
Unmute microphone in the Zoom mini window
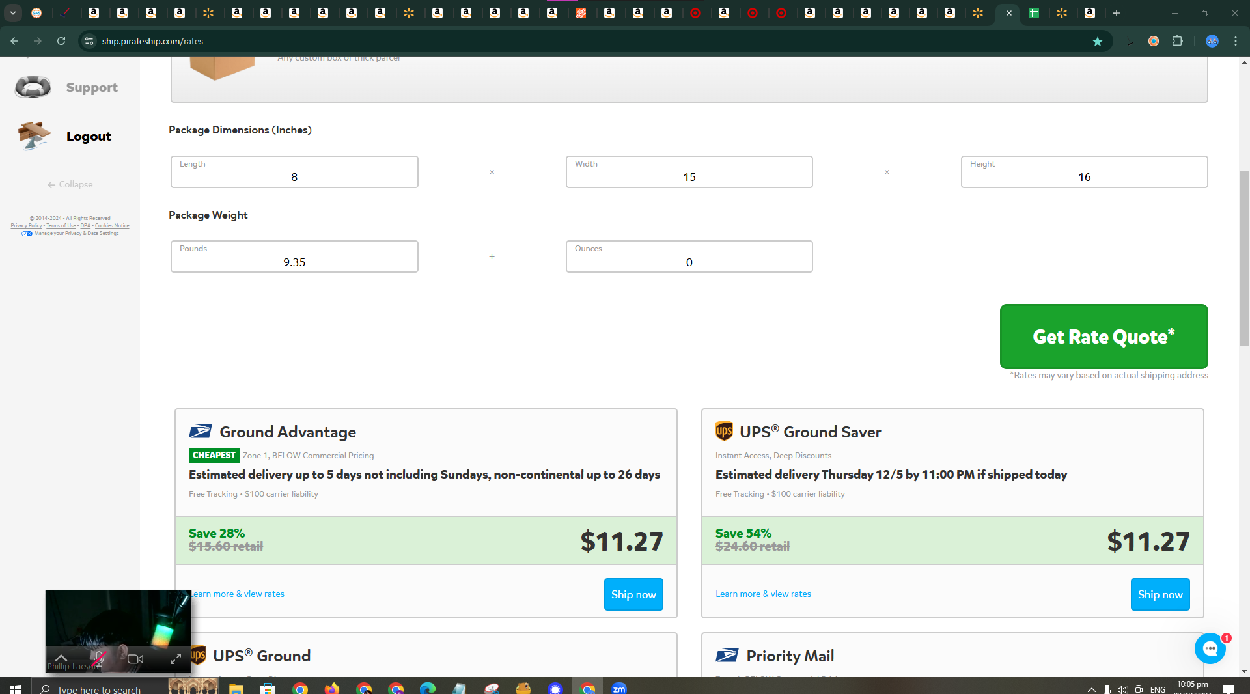click(98, 659)
